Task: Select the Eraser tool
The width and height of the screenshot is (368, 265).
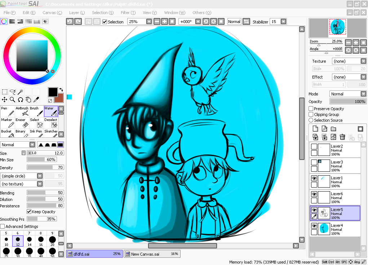Action: point(22,123)
